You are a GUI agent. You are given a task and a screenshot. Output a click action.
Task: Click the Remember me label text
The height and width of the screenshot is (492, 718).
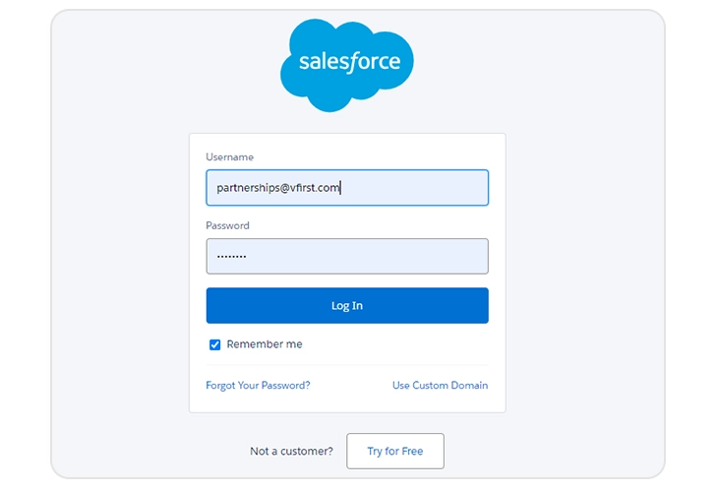point(265,344)
